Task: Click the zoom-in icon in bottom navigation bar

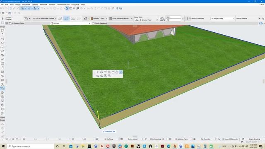Action: click(x=13, y=139)
